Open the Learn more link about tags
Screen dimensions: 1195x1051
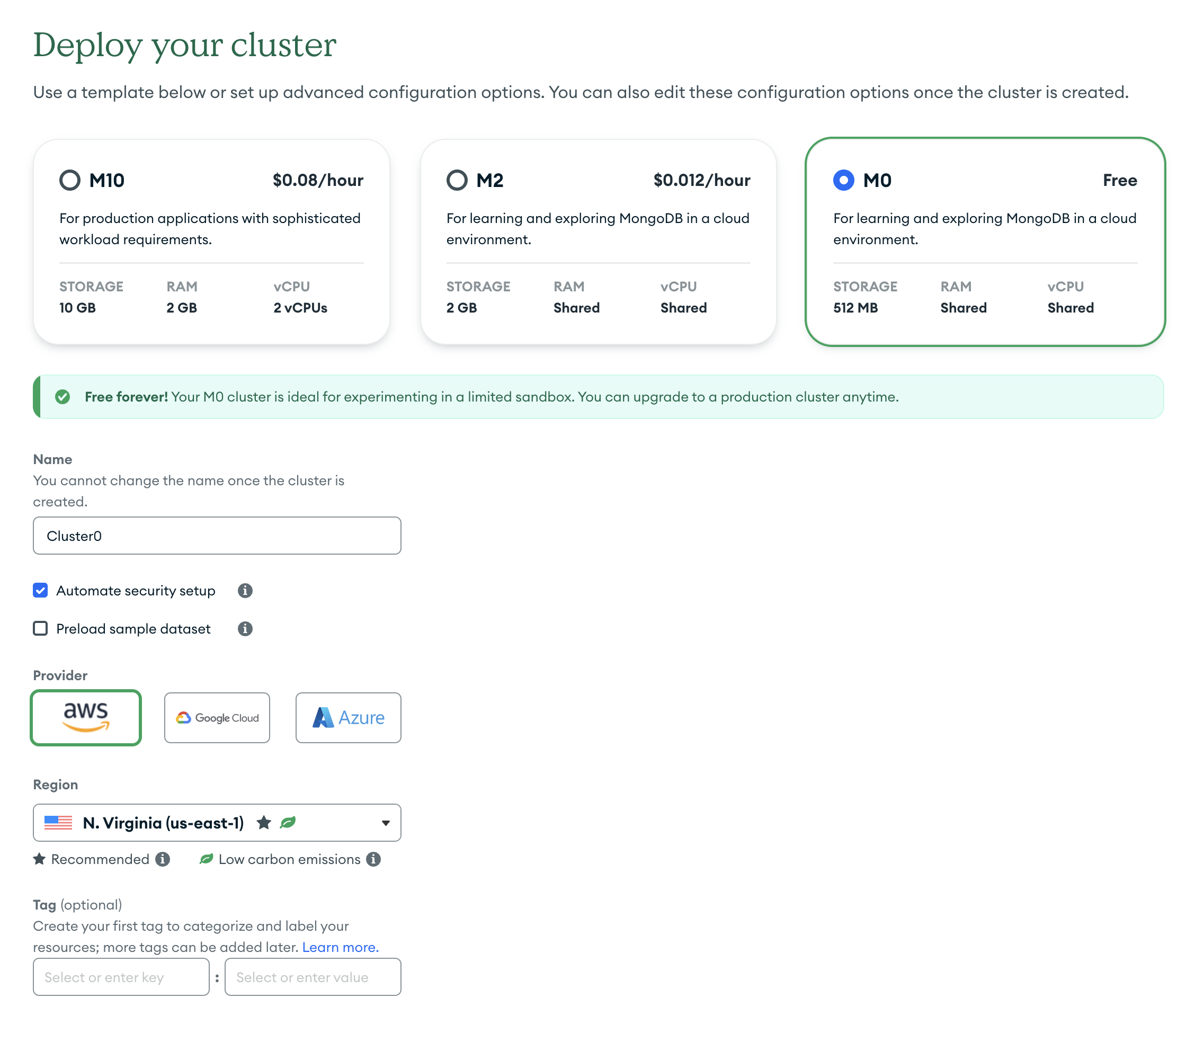340,947
